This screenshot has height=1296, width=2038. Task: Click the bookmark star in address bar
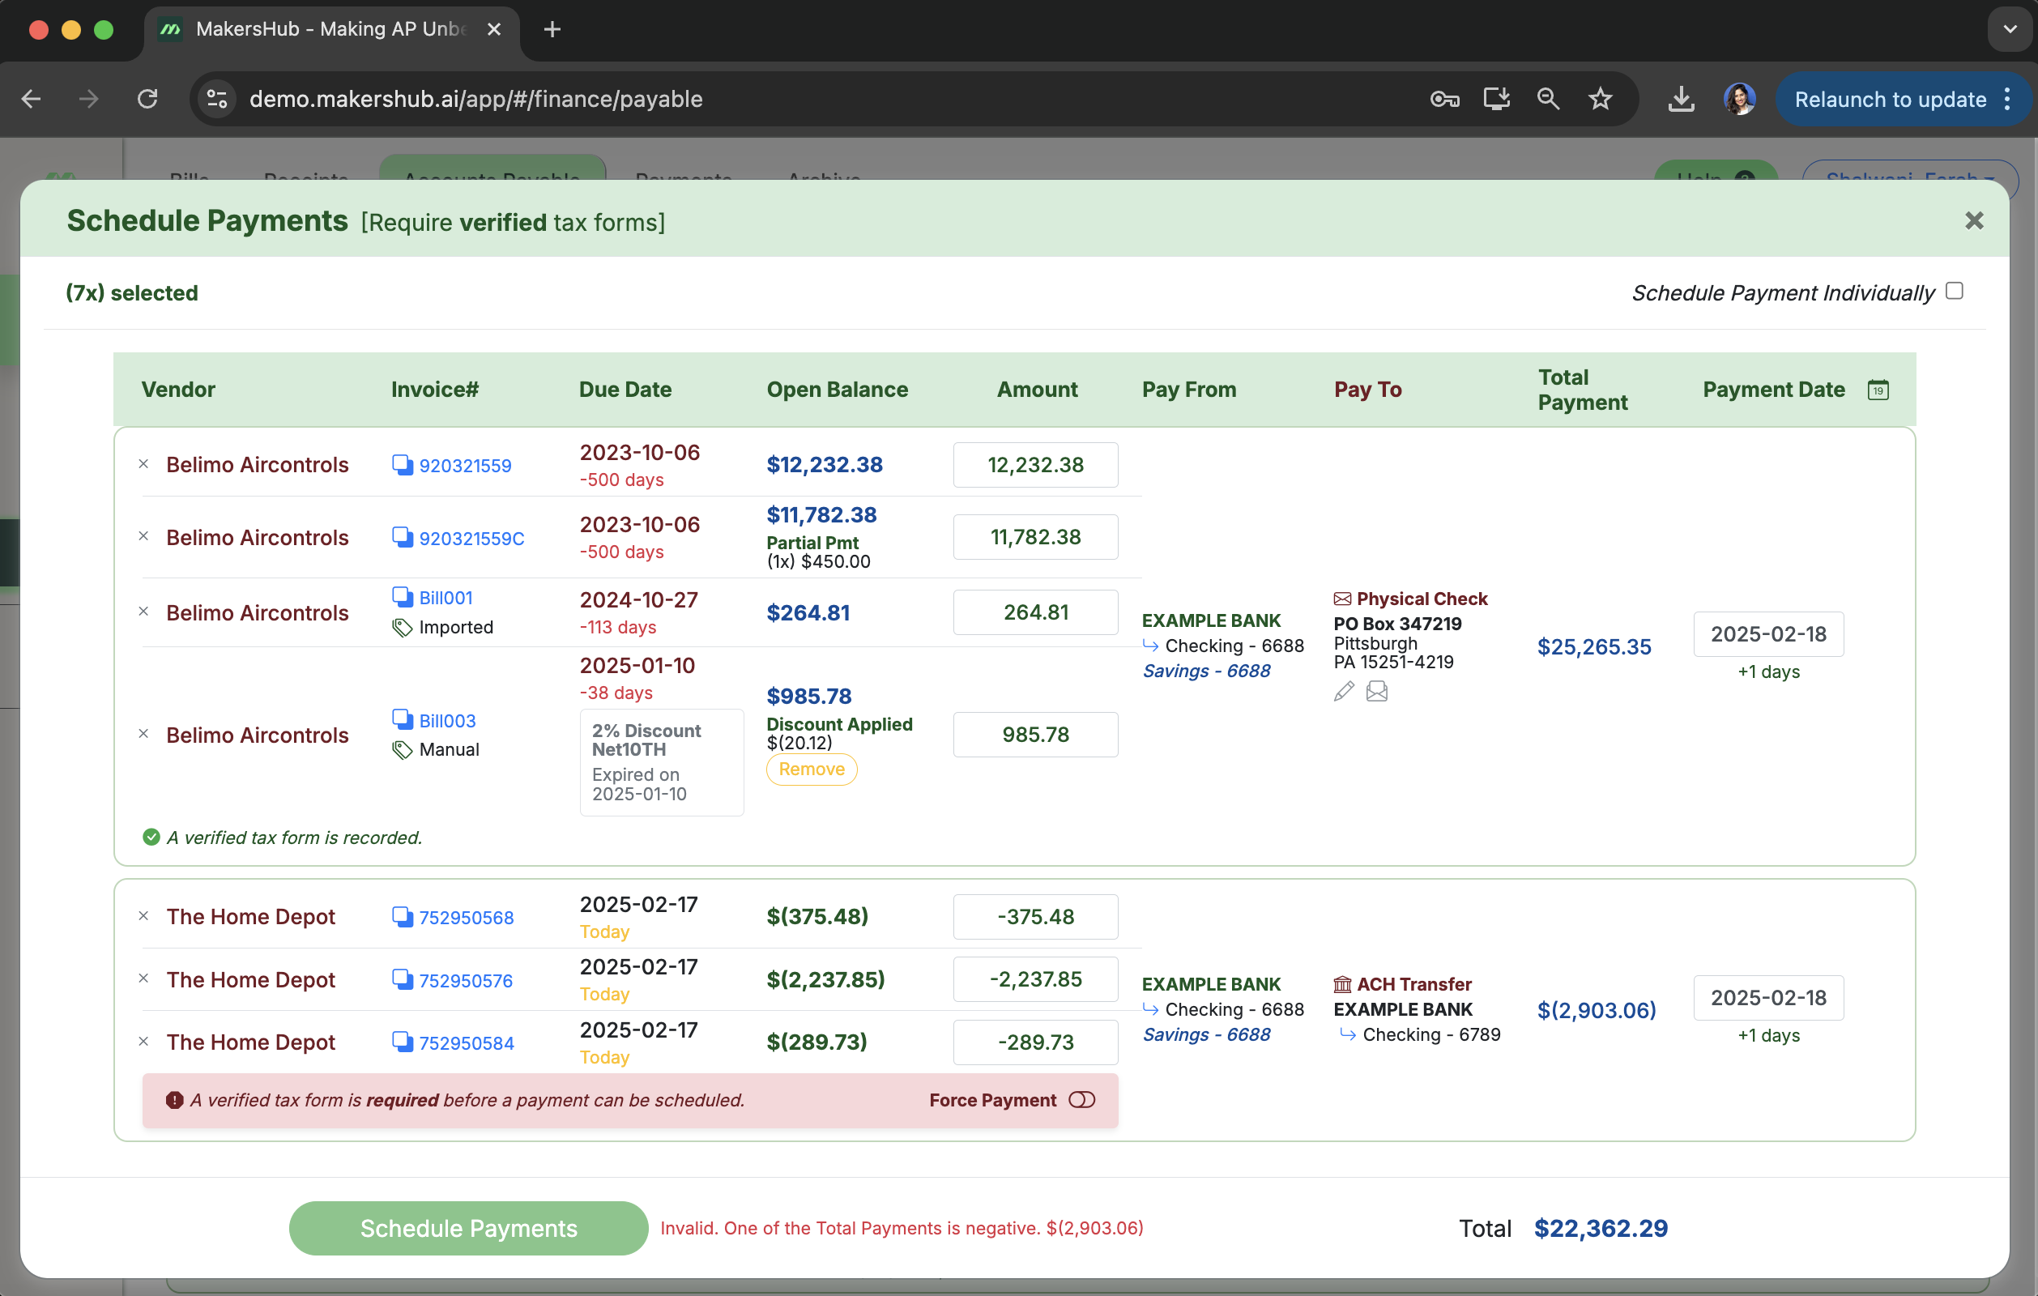click(1600, 99)
